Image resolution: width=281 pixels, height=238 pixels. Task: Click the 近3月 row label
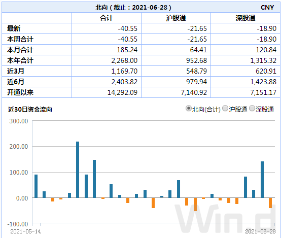tap(16, 71)
